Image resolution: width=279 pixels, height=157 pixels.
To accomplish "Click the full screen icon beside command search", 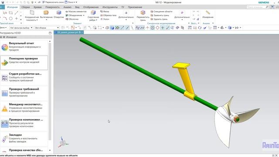I will (x=272, y=7).
